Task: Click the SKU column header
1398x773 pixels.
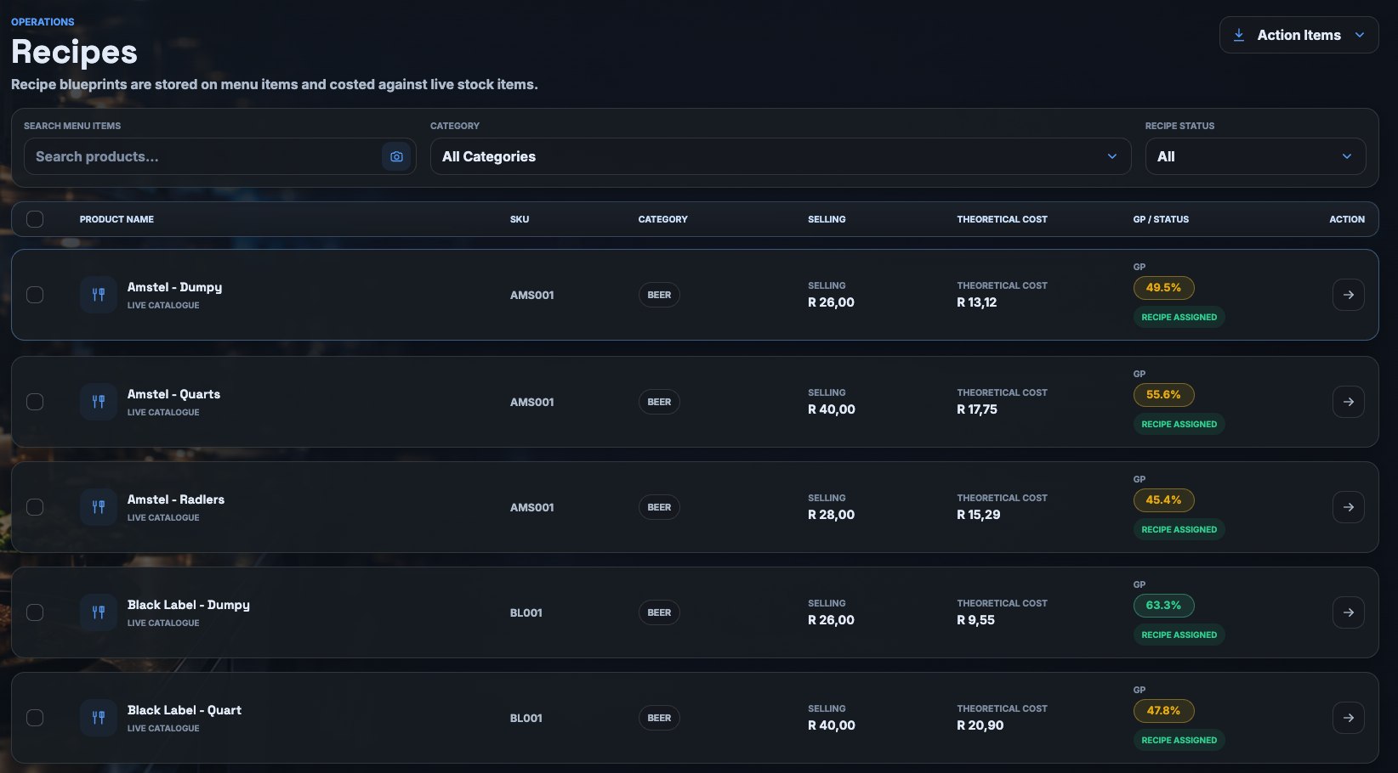Action: coord(520,219)
